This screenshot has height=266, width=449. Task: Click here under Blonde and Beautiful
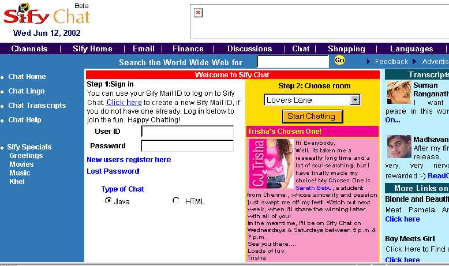coord(402,219)
